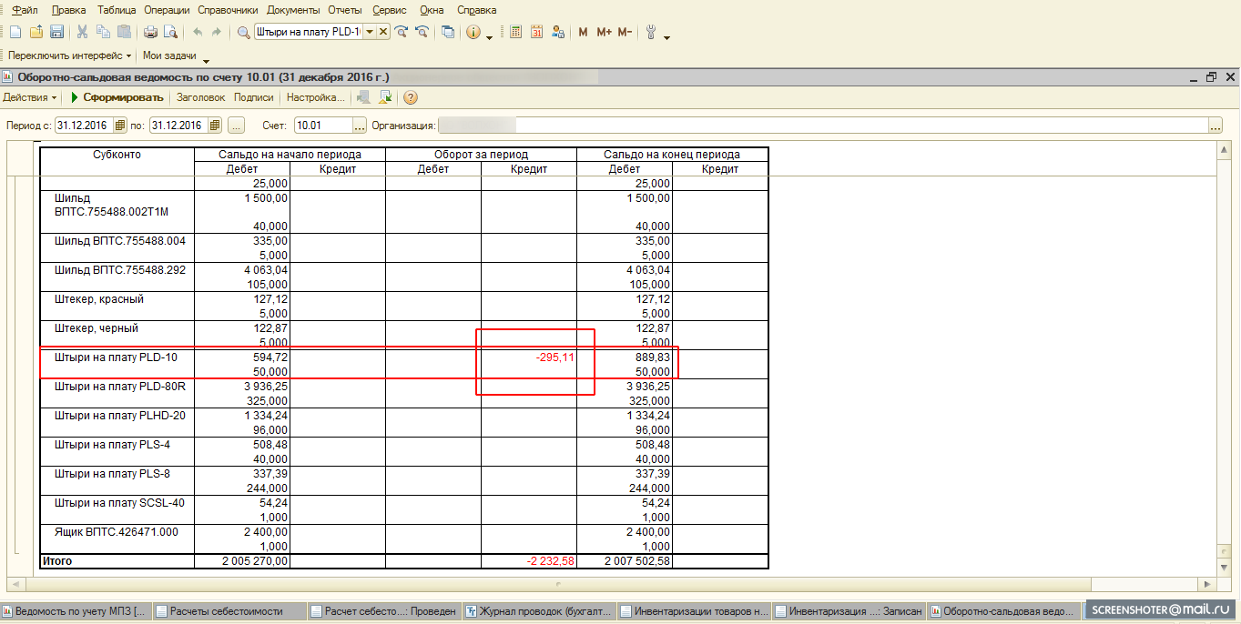
Task: Click the Счет input field containing 10.01
Action: pyautogui.click(x=322, y=126)
